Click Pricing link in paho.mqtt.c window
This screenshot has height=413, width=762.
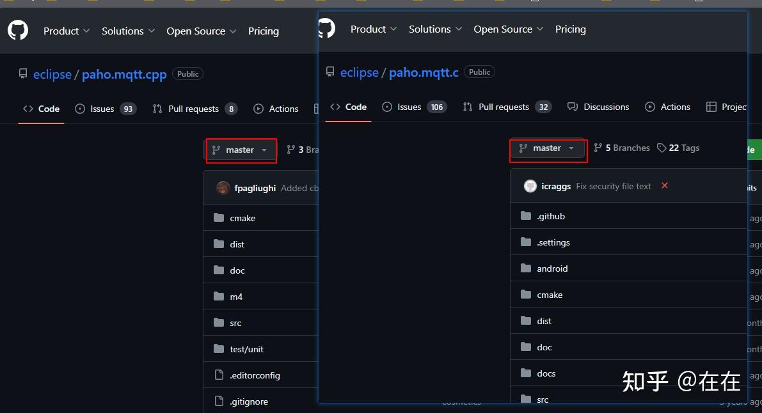pos(571,29)
